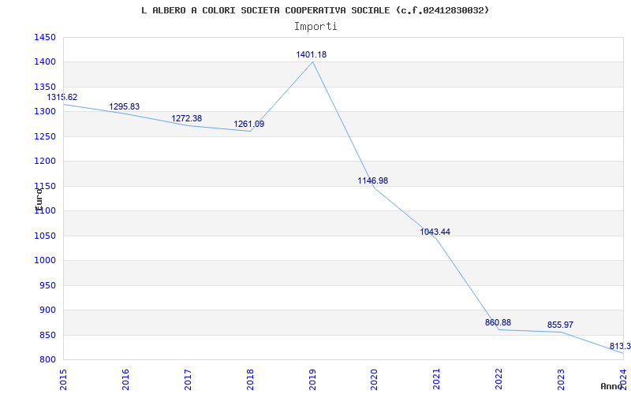Select the 1000 y-axis tick label
The height and width of the screenshot is (394, 631).
click(45, 261)
